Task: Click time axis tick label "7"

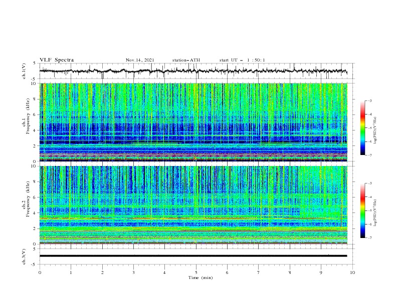Action: [x=259, y=272]
